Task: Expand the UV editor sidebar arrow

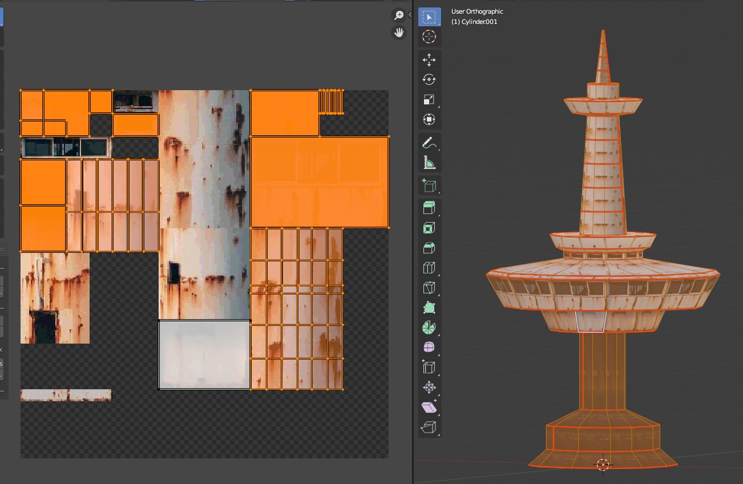Action: coord(410,15)
